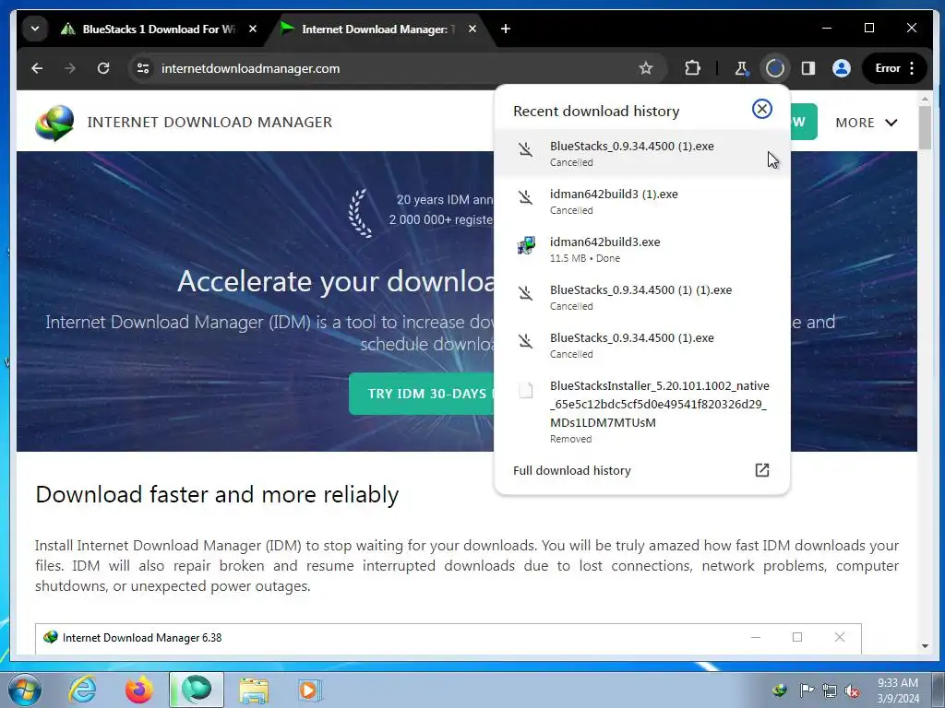
Task: Launch Firefox from taskbar
Action: click(x=139, y=690)
